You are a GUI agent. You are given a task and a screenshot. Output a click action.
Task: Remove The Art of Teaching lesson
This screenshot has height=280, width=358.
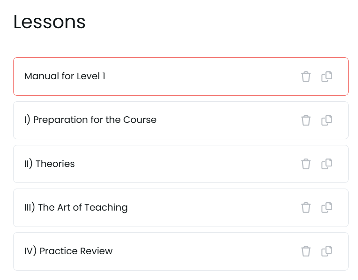[306, 207]
